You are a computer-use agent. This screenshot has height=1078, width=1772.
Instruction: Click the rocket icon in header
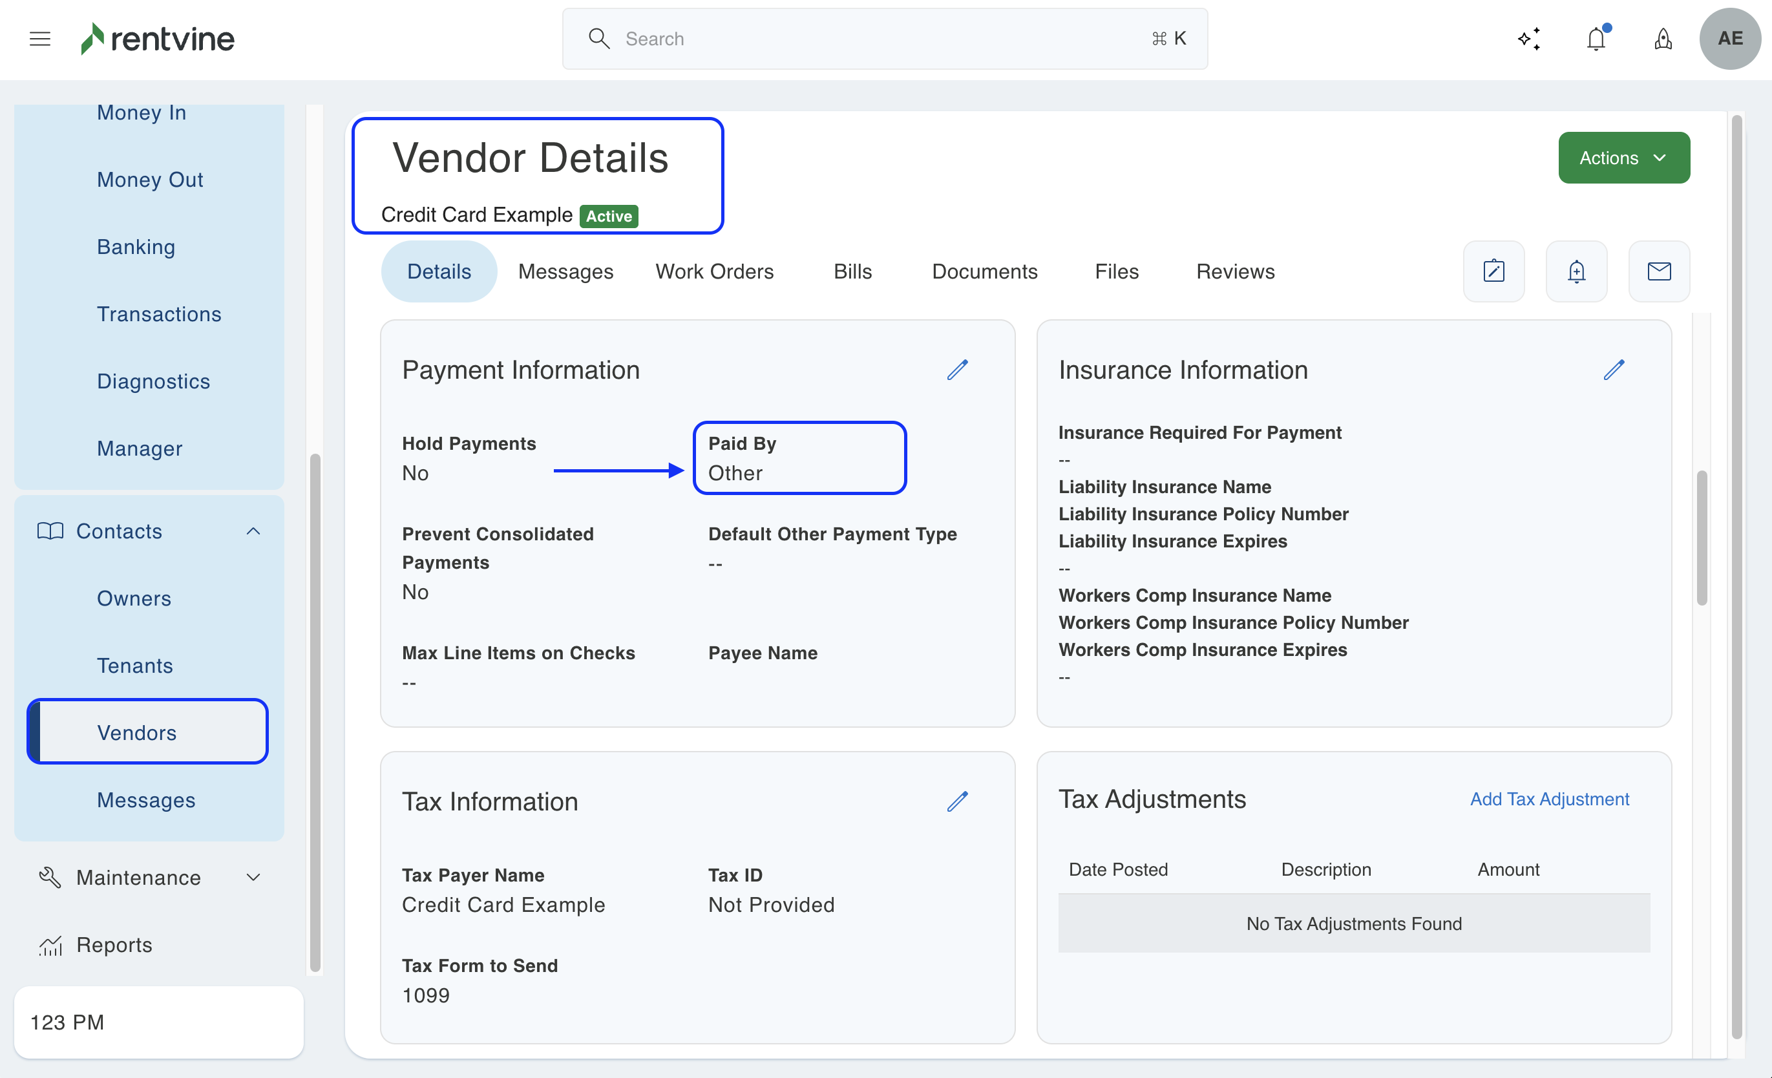pyautogui.click(x=1663, y=39)
